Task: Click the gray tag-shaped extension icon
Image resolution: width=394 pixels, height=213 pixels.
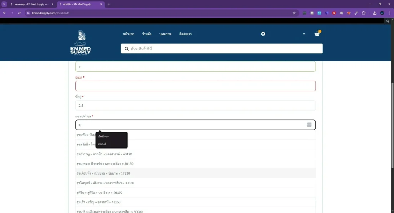Action: pyautogui.click(x=341, y=13)
